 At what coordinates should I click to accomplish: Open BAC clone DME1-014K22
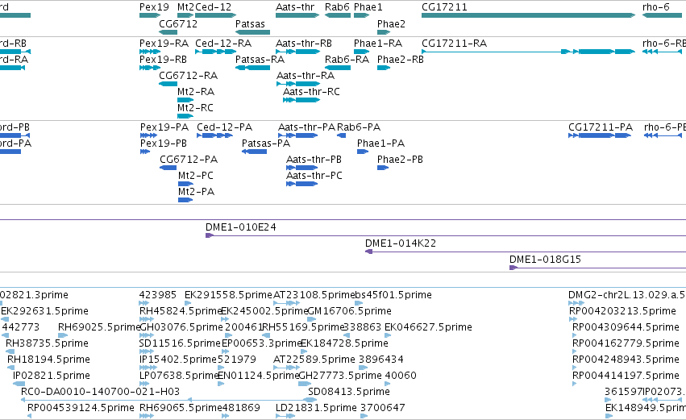(x=526, y=252)
